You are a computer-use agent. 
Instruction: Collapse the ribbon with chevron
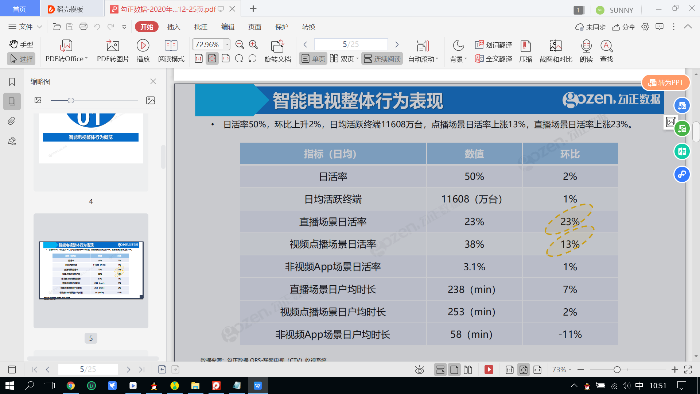pyautogui.click(x=688, y=27)
